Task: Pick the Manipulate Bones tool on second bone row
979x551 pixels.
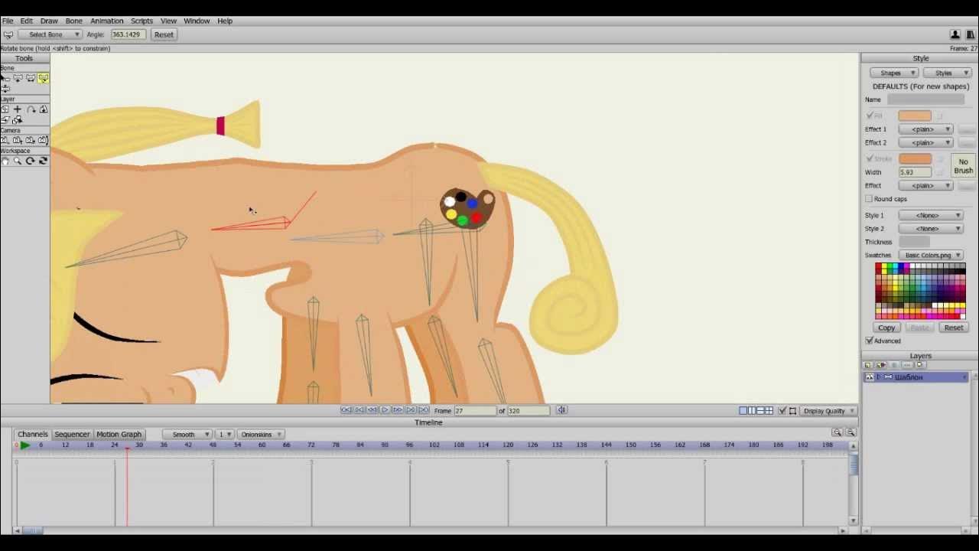Action: [5, 89]
